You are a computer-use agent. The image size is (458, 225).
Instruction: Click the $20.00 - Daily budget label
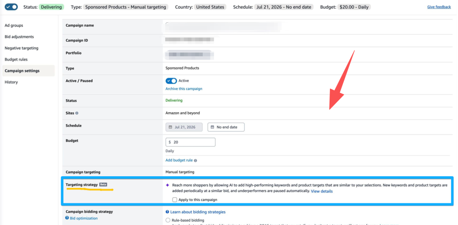point(354,7)
